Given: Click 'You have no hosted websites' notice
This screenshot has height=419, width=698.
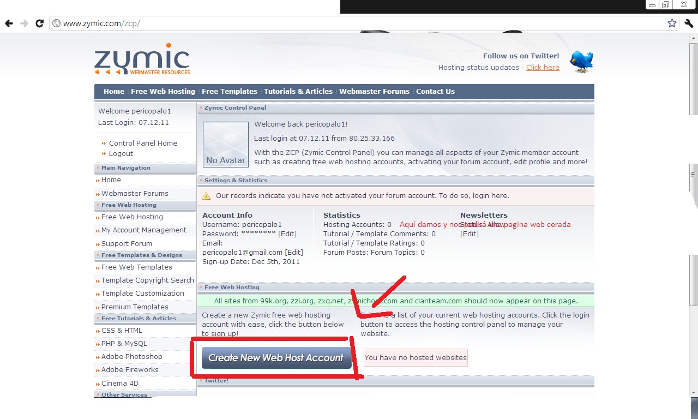Looking at the screenshot, I should point(416,358).
